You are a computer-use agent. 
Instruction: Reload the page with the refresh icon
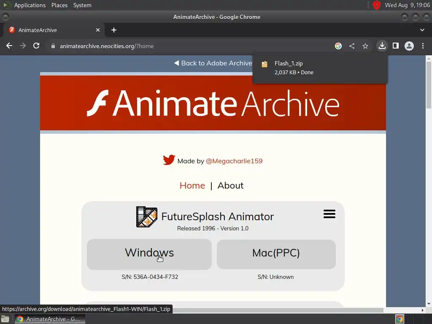pyautogui.click(x=36, y=46)
